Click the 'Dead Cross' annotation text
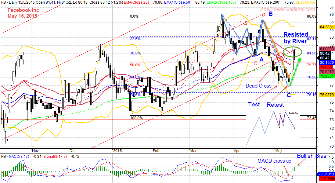The width and height of the screenshot is (335, 183). [258, 86]
